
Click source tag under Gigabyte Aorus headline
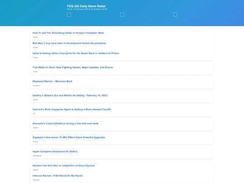35,142
